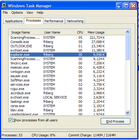Switch to the Networking tab

(x=75, y=21)
